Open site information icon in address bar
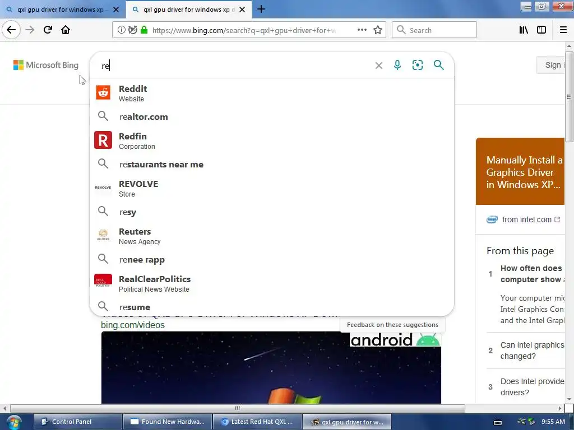Viewport: 574px width, 430px height. (121, 30)
